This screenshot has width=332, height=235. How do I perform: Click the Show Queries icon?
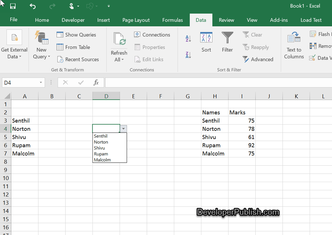point(60,34)
